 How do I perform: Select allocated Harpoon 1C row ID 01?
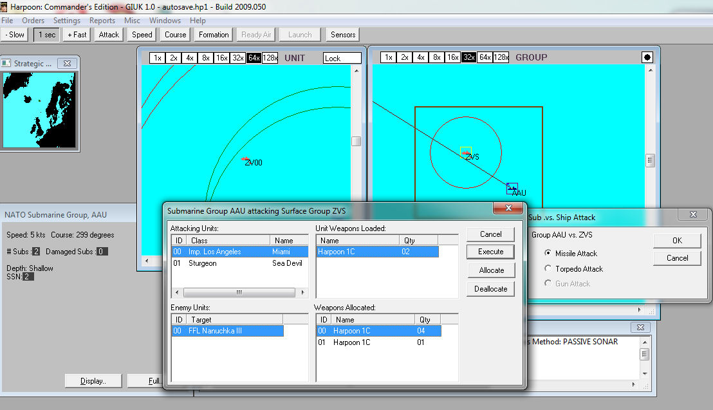(379, 342)
